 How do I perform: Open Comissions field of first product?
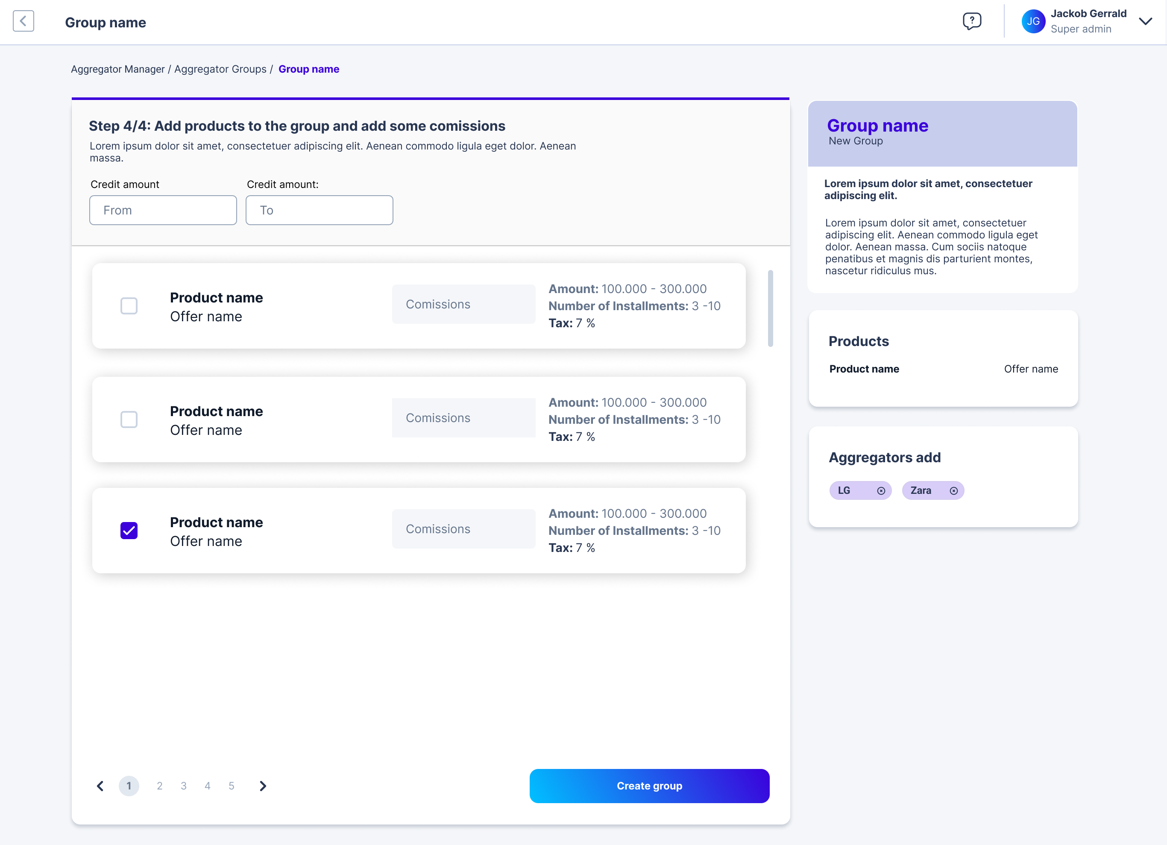(x=463, y=304)
